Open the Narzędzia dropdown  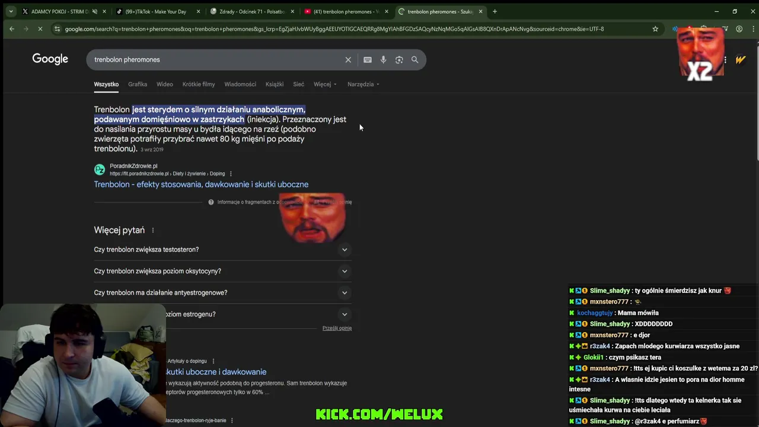coord(363,84)
